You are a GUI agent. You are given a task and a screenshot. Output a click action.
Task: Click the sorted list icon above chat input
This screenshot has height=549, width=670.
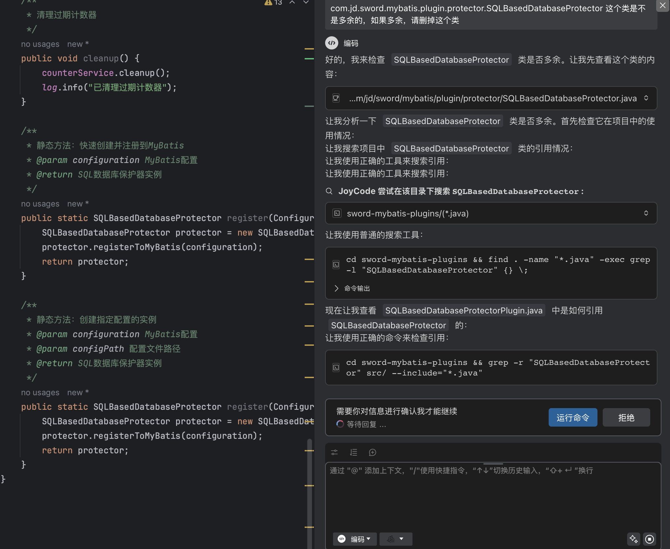[353, 452]
